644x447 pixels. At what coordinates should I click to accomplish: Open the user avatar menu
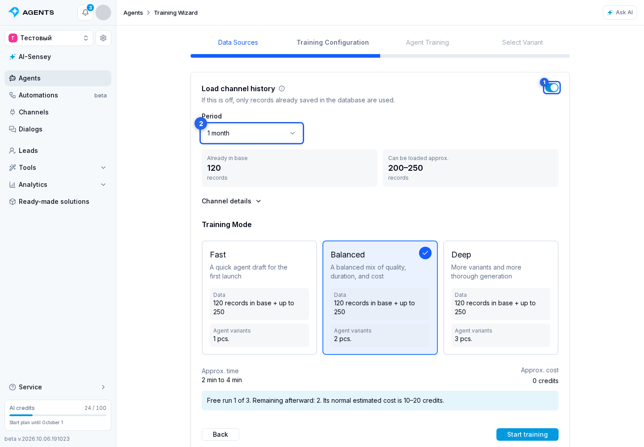click(103, 13)
